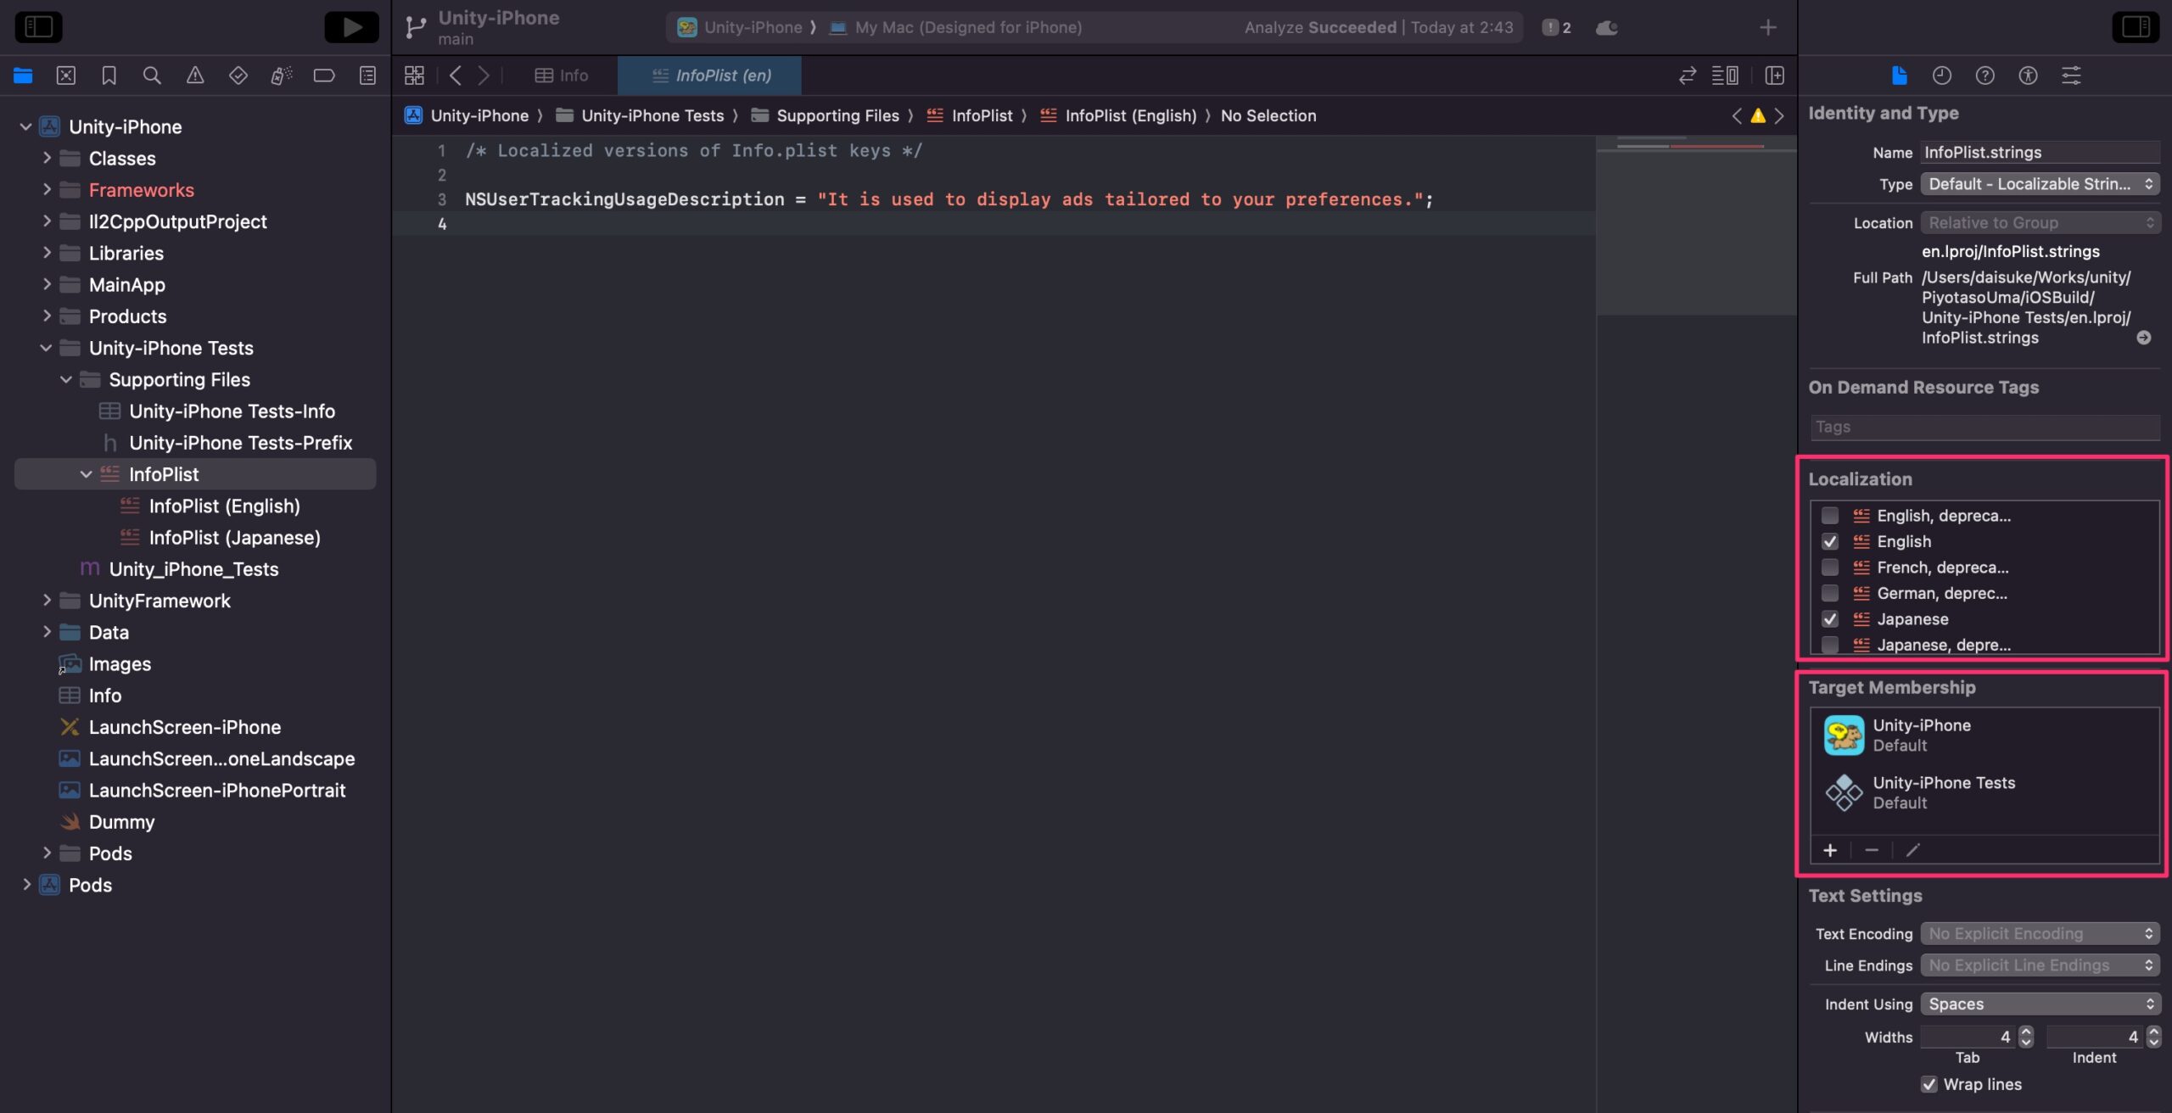Collapse the Supporting Files folder
The image size is (2172, 1113).
click(66, 379)
